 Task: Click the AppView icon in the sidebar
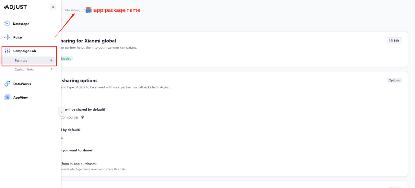click(x=7, y=97)
